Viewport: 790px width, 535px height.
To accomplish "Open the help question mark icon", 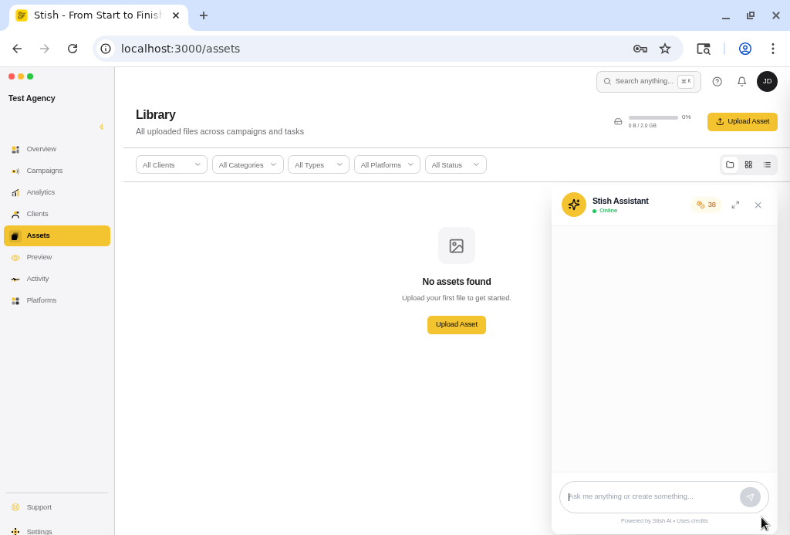I will pyautogui.click(x=717, y=82).
